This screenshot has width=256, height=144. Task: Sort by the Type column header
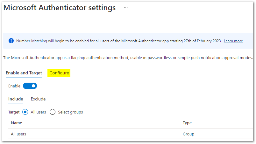(187, 123)
